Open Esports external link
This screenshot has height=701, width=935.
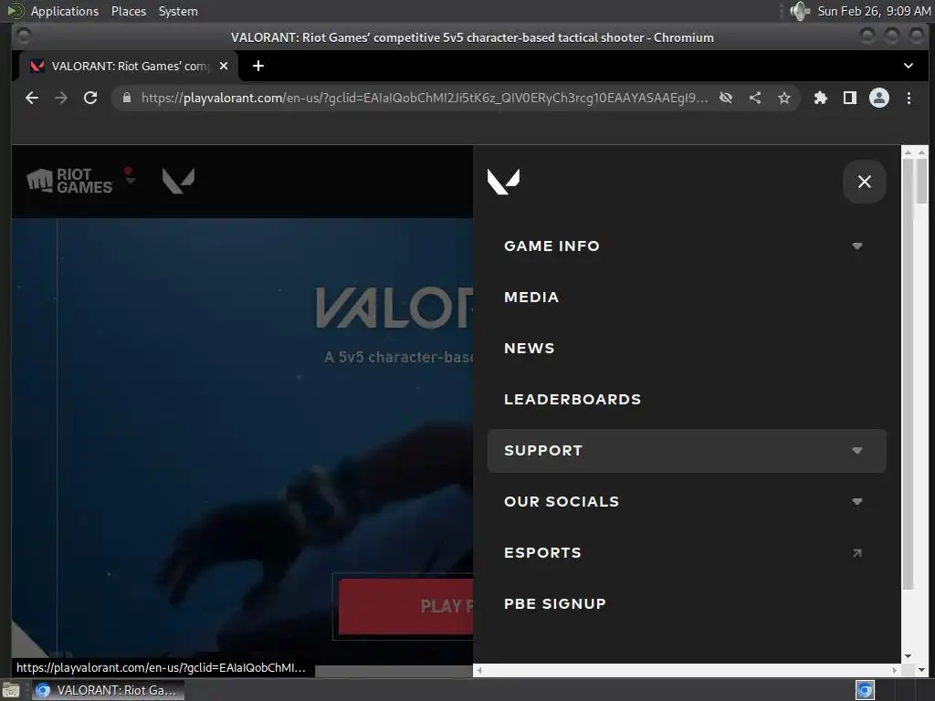(686, 553)
